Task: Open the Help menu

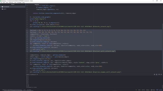Action: point(23,3)
